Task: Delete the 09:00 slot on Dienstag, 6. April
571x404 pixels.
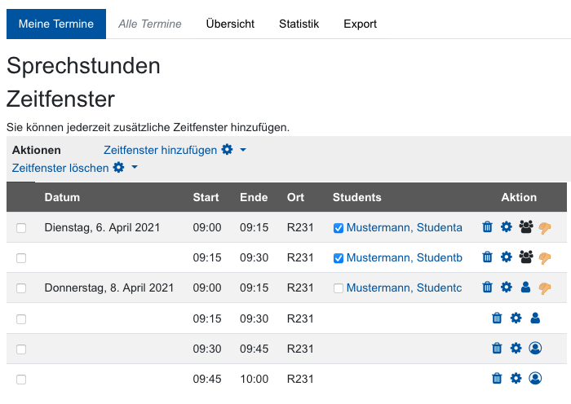Action: pyautogui.click(x=487, y=227)
